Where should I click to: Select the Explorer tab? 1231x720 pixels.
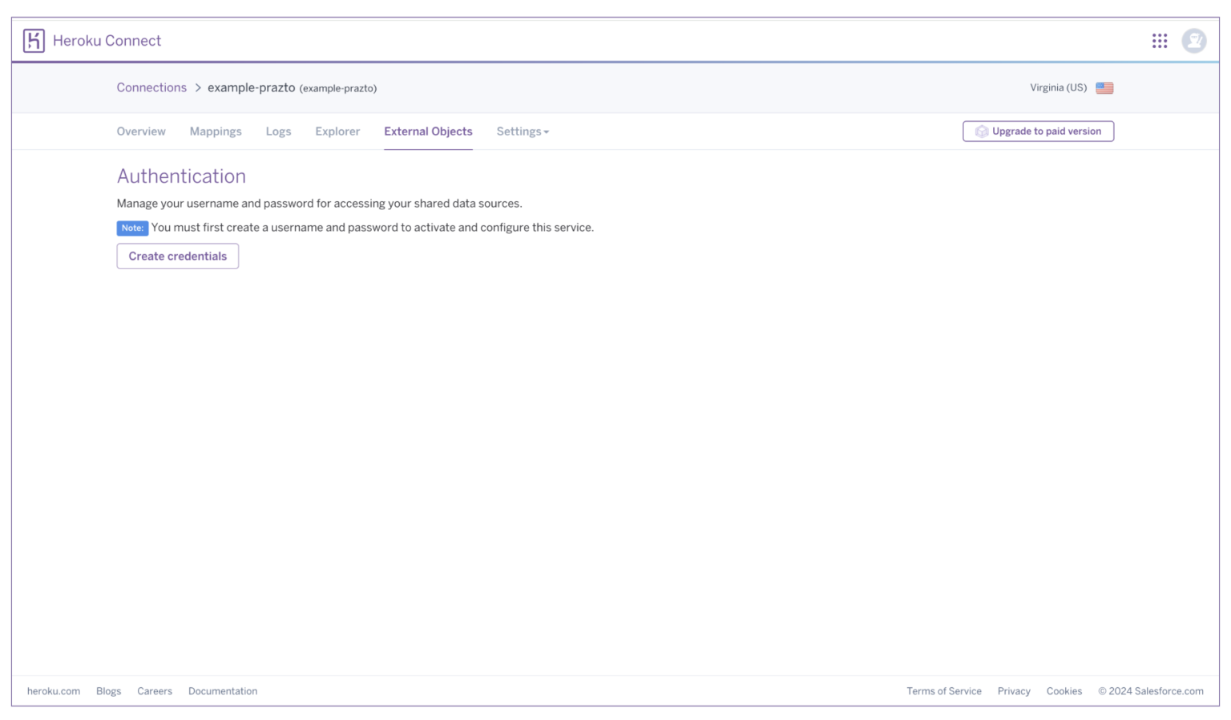point(337,131)
